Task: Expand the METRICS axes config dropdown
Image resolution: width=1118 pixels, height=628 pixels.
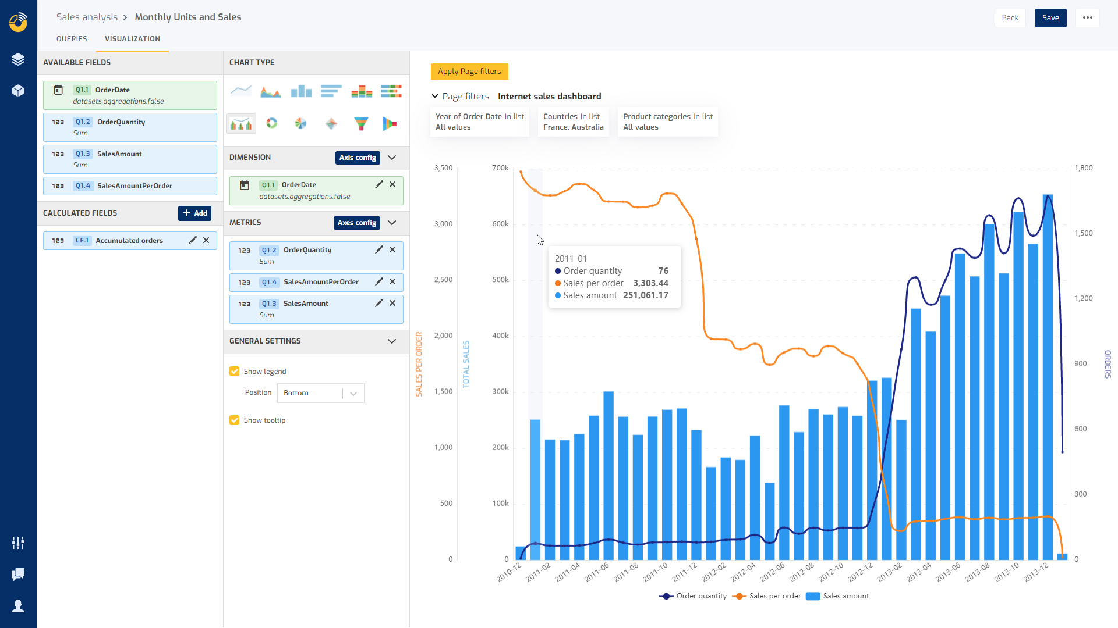Action: click(393, 222)
